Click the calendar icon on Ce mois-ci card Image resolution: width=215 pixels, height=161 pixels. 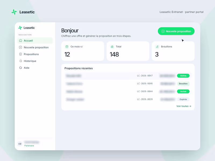pos(67,47)
